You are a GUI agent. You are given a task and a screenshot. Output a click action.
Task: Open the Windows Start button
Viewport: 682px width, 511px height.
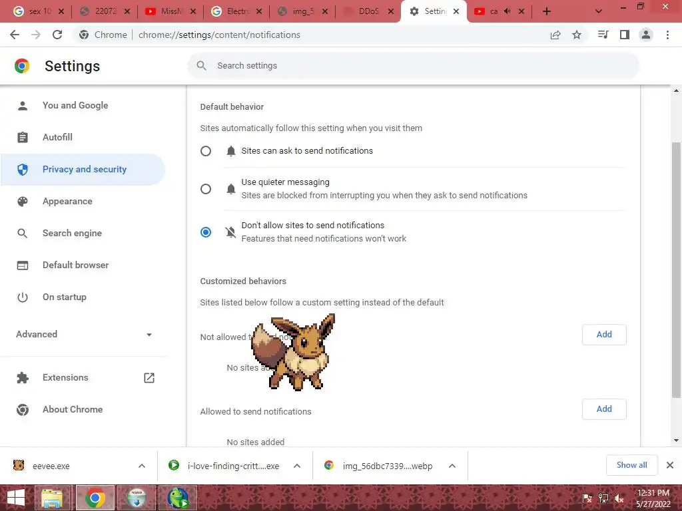point(16,498)
